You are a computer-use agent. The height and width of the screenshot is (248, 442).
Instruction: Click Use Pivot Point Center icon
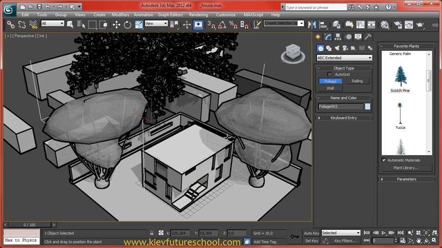[x=175, y=25]
